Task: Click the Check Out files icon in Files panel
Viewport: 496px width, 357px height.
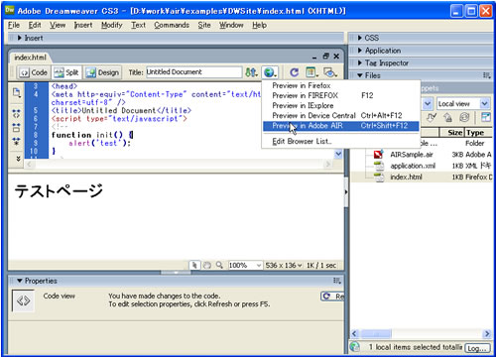Action: click(432, 117)
